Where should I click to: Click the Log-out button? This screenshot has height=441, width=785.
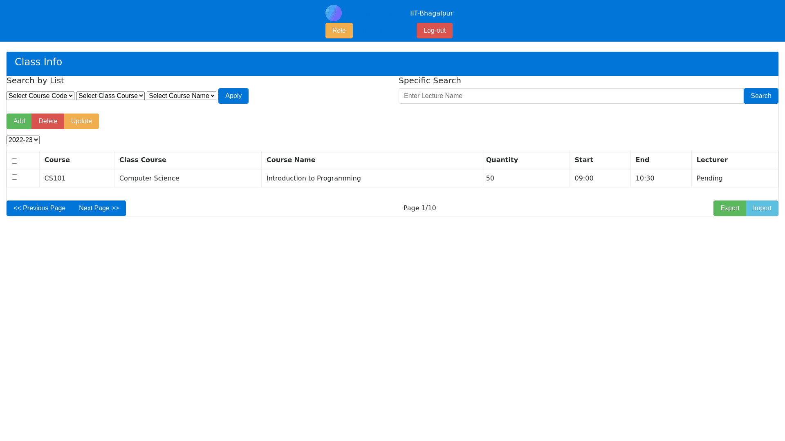[x=434, y=30]
